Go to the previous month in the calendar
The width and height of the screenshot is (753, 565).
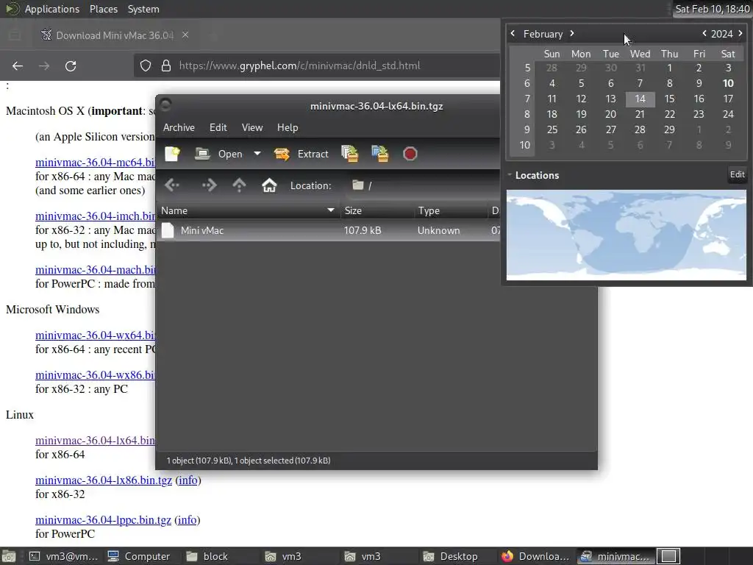[x=513, y=34]
